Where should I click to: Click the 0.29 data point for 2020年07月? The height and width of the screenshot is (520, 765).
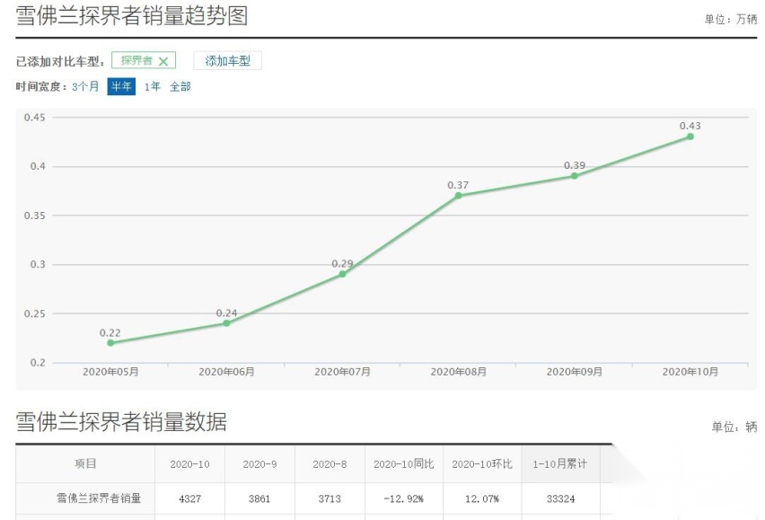(342, 274)
